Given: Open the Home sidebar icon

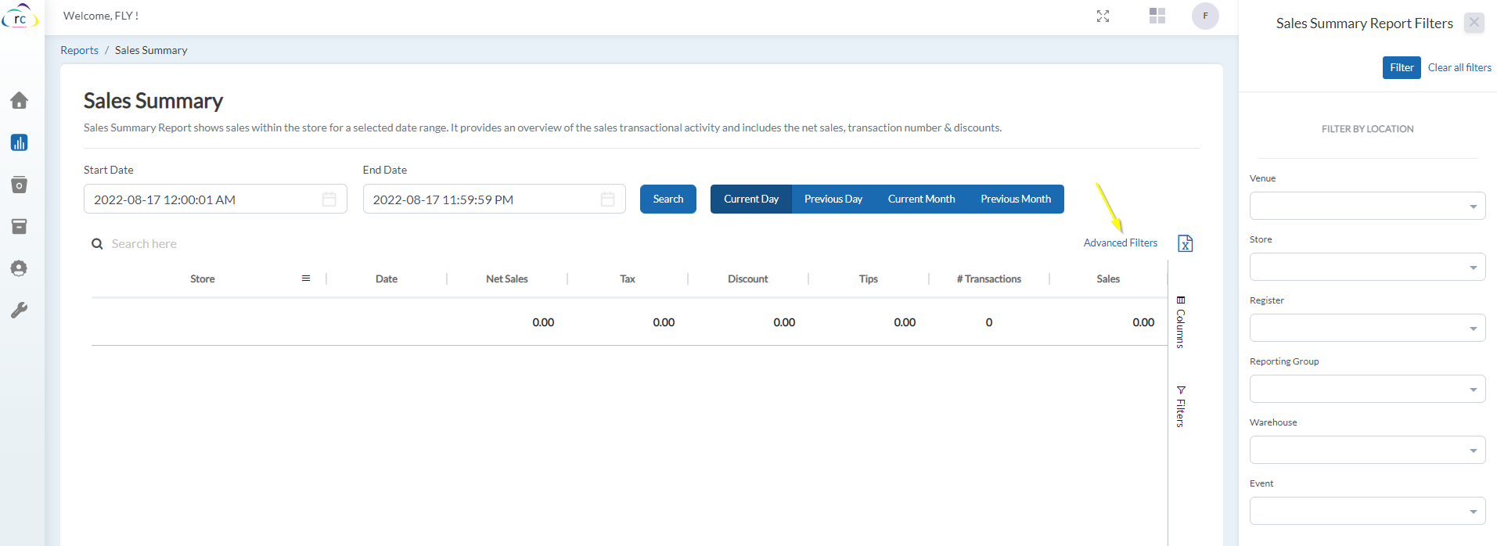Looking at the screenshot, I should click(20, 100).
